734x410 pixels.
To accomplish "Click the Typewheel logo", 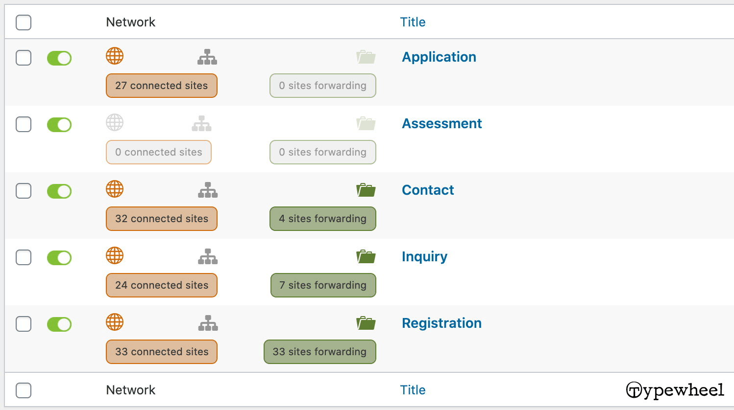I will tap(675, 390).
